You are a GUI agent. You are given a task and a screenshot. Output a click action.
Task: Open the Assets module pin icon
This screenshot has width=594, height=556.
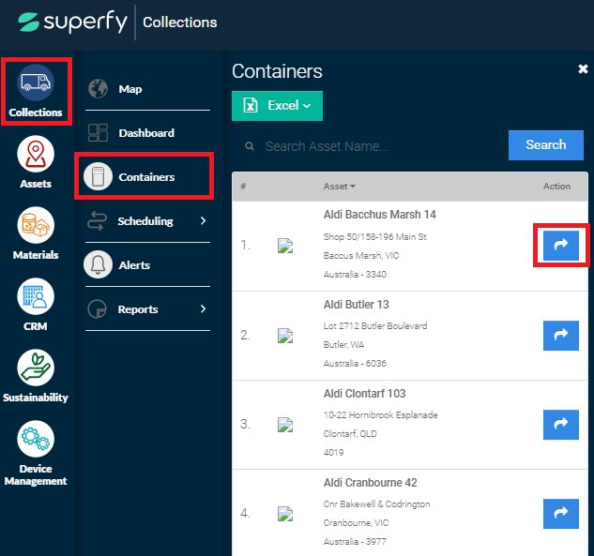click(36, 154)
